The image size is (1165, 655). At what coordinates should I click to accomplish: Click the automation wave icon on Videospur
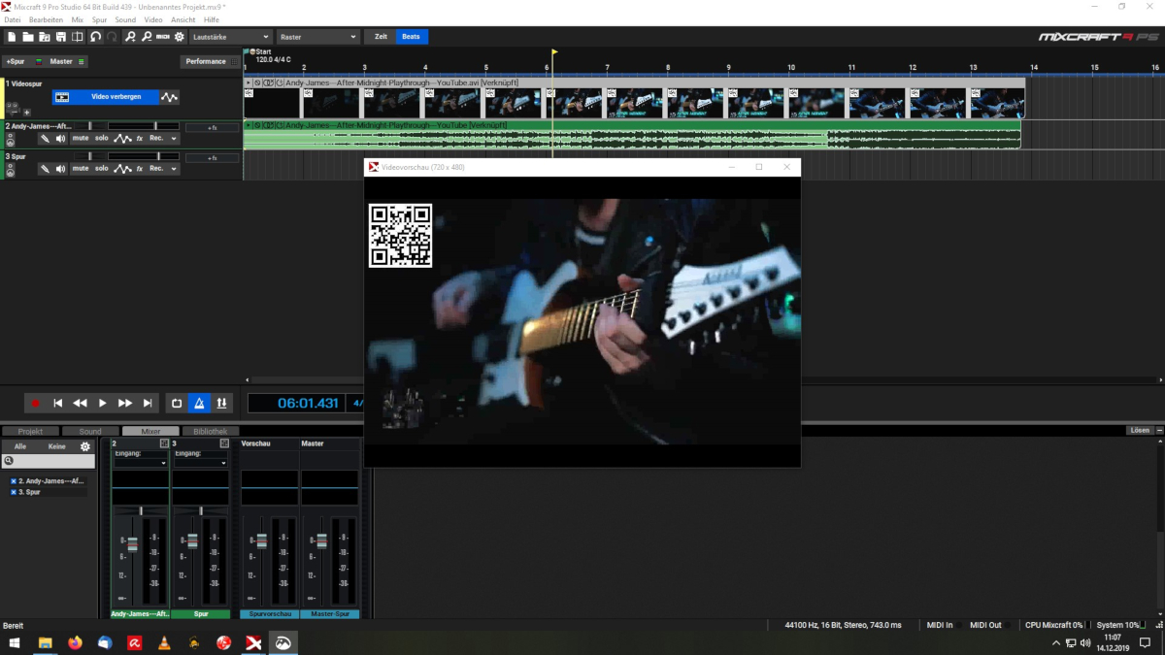point(170,97)
